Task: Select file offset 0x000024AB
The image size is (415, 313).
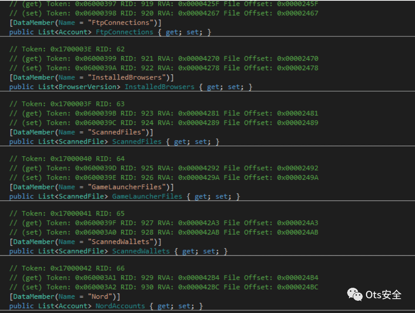Action: point(298,232)
